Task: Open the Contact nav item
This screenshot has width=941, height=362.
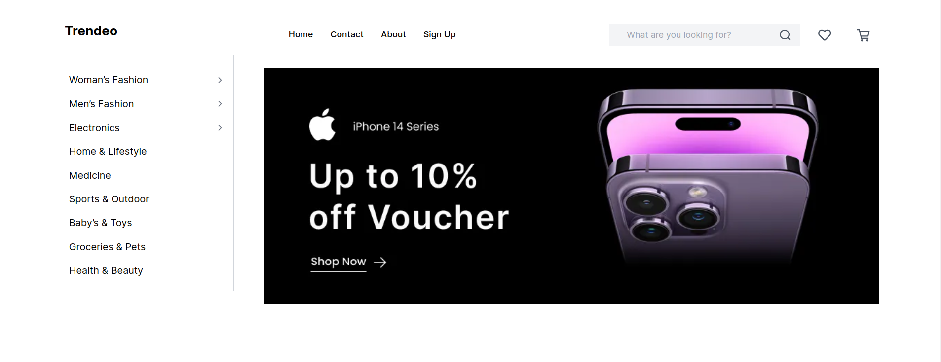Action: tap(347, 34)
